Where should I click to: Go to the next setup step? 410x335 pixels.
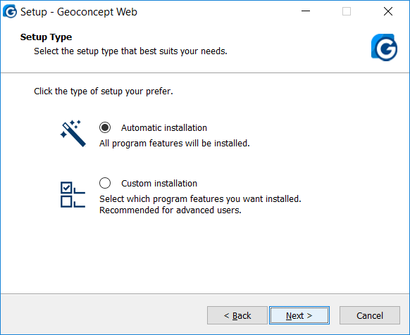[299, 315]
